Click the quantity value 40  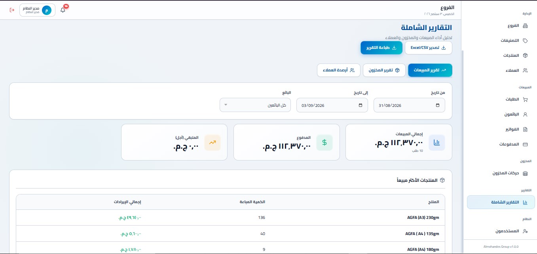(x=263, y=234)
